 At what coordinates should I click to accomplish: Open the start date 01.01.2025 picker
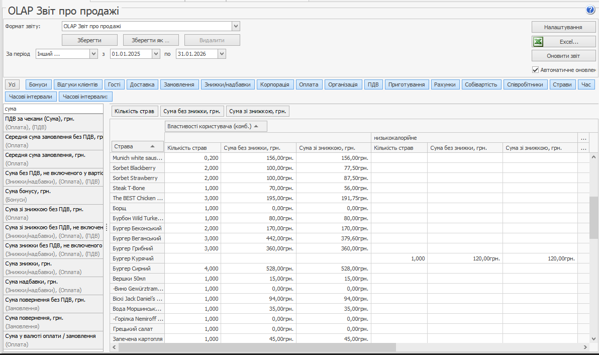click(156, 54)
